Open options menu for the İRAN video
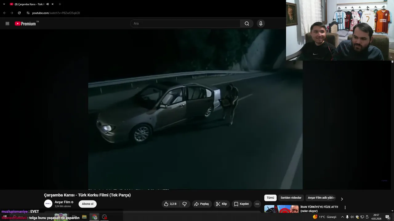The width and height of the screenshot is (394, 221). [345, 207]
